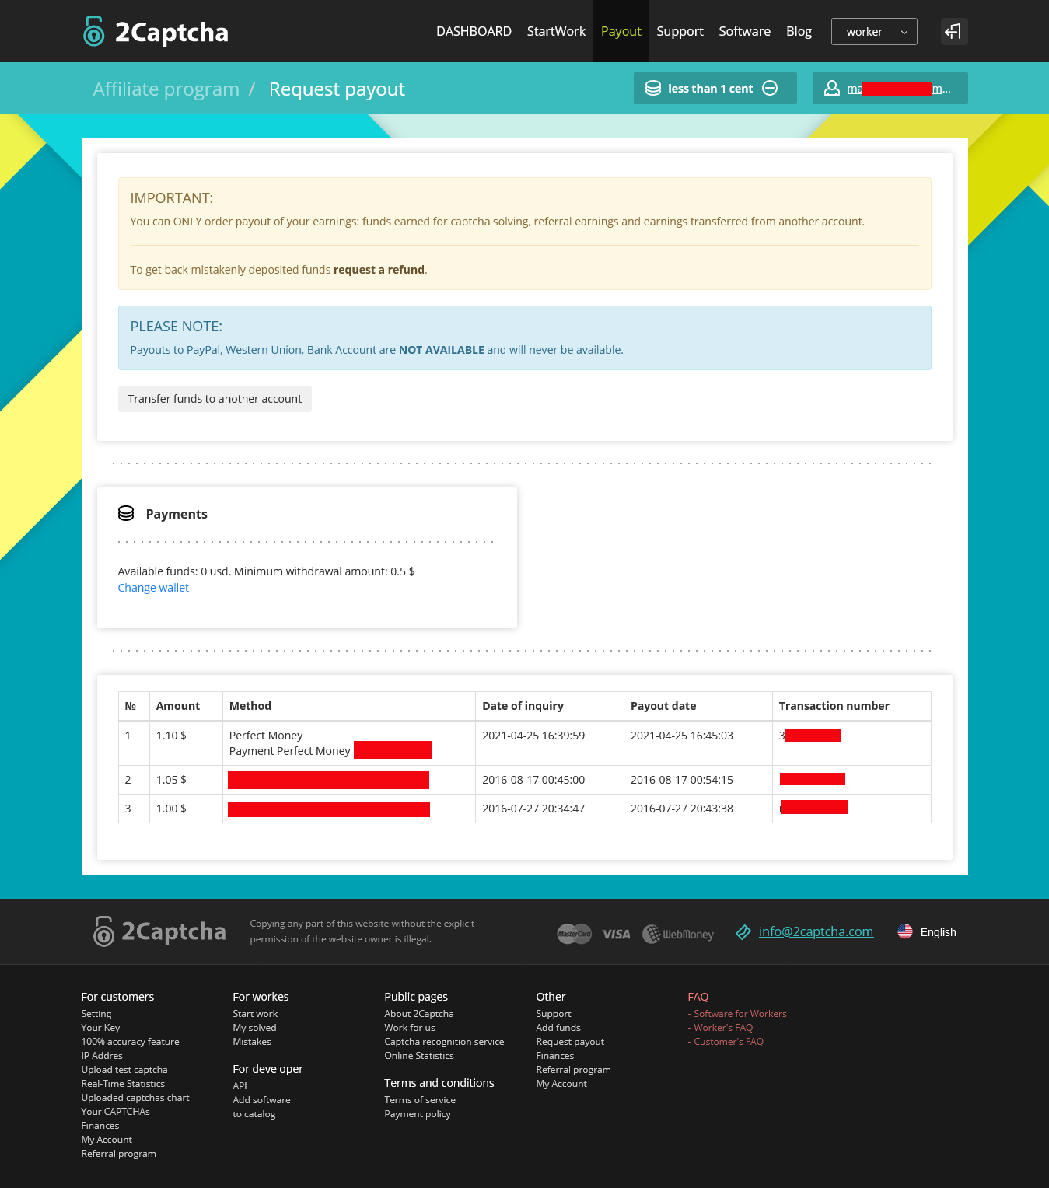
Task: Open Mistakes footer link
Action: click(x=252, y=1042)
